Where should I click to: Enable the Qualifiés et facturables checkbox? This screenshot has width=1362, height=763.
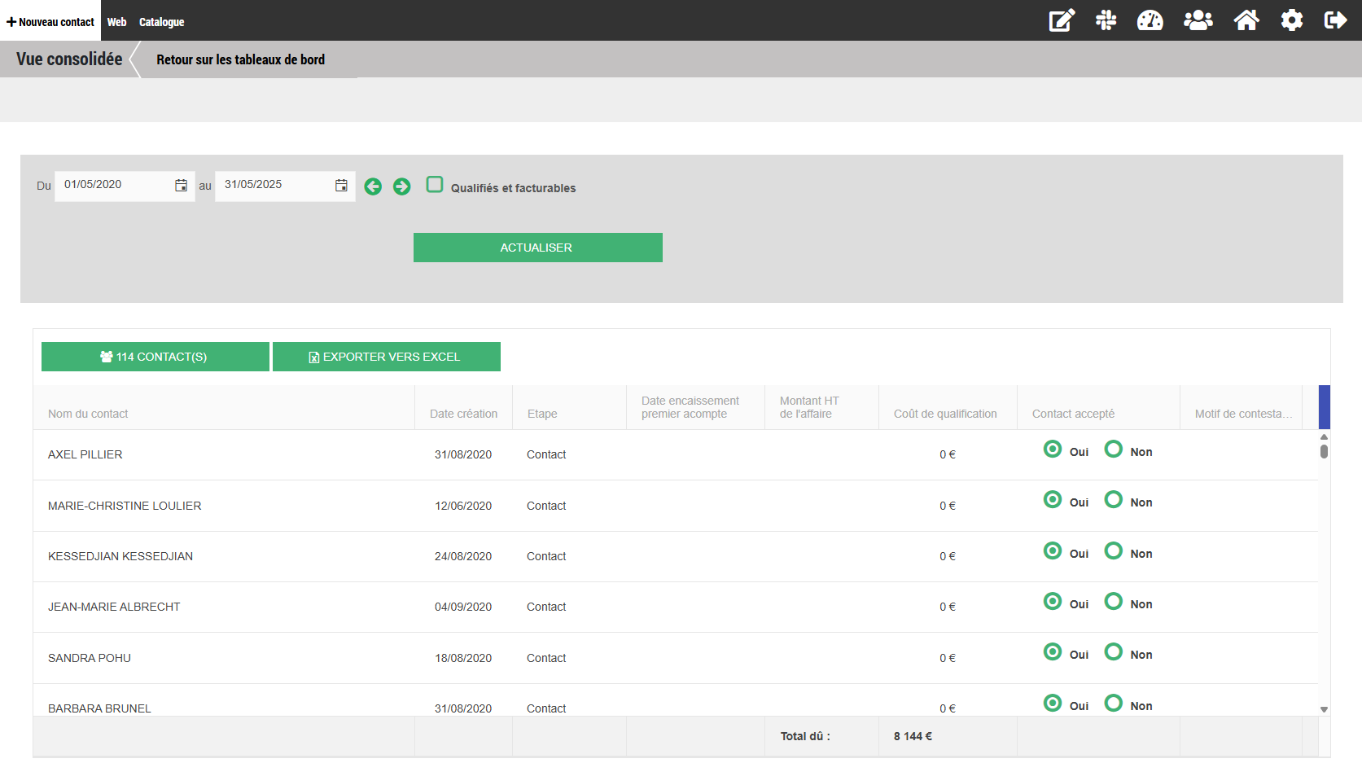[x=435, y=185]
